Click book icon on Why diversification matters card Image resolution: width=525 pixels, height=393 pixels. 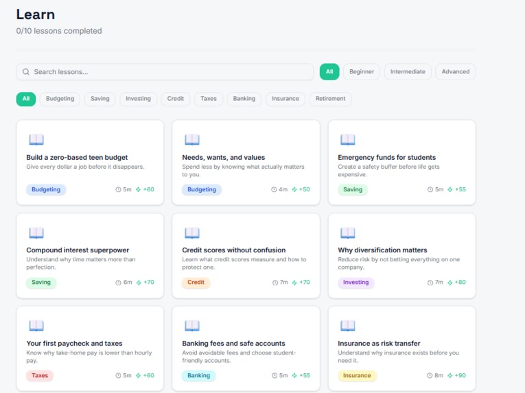tap(347, 233)
